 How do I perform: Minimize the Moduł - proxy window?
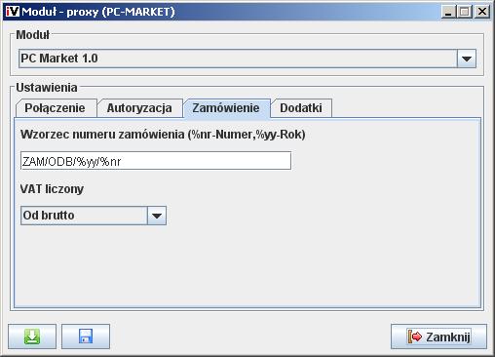[x=448, y=12]
